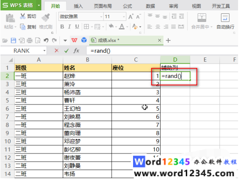Cut selection with scissors icon

(23, 16)
